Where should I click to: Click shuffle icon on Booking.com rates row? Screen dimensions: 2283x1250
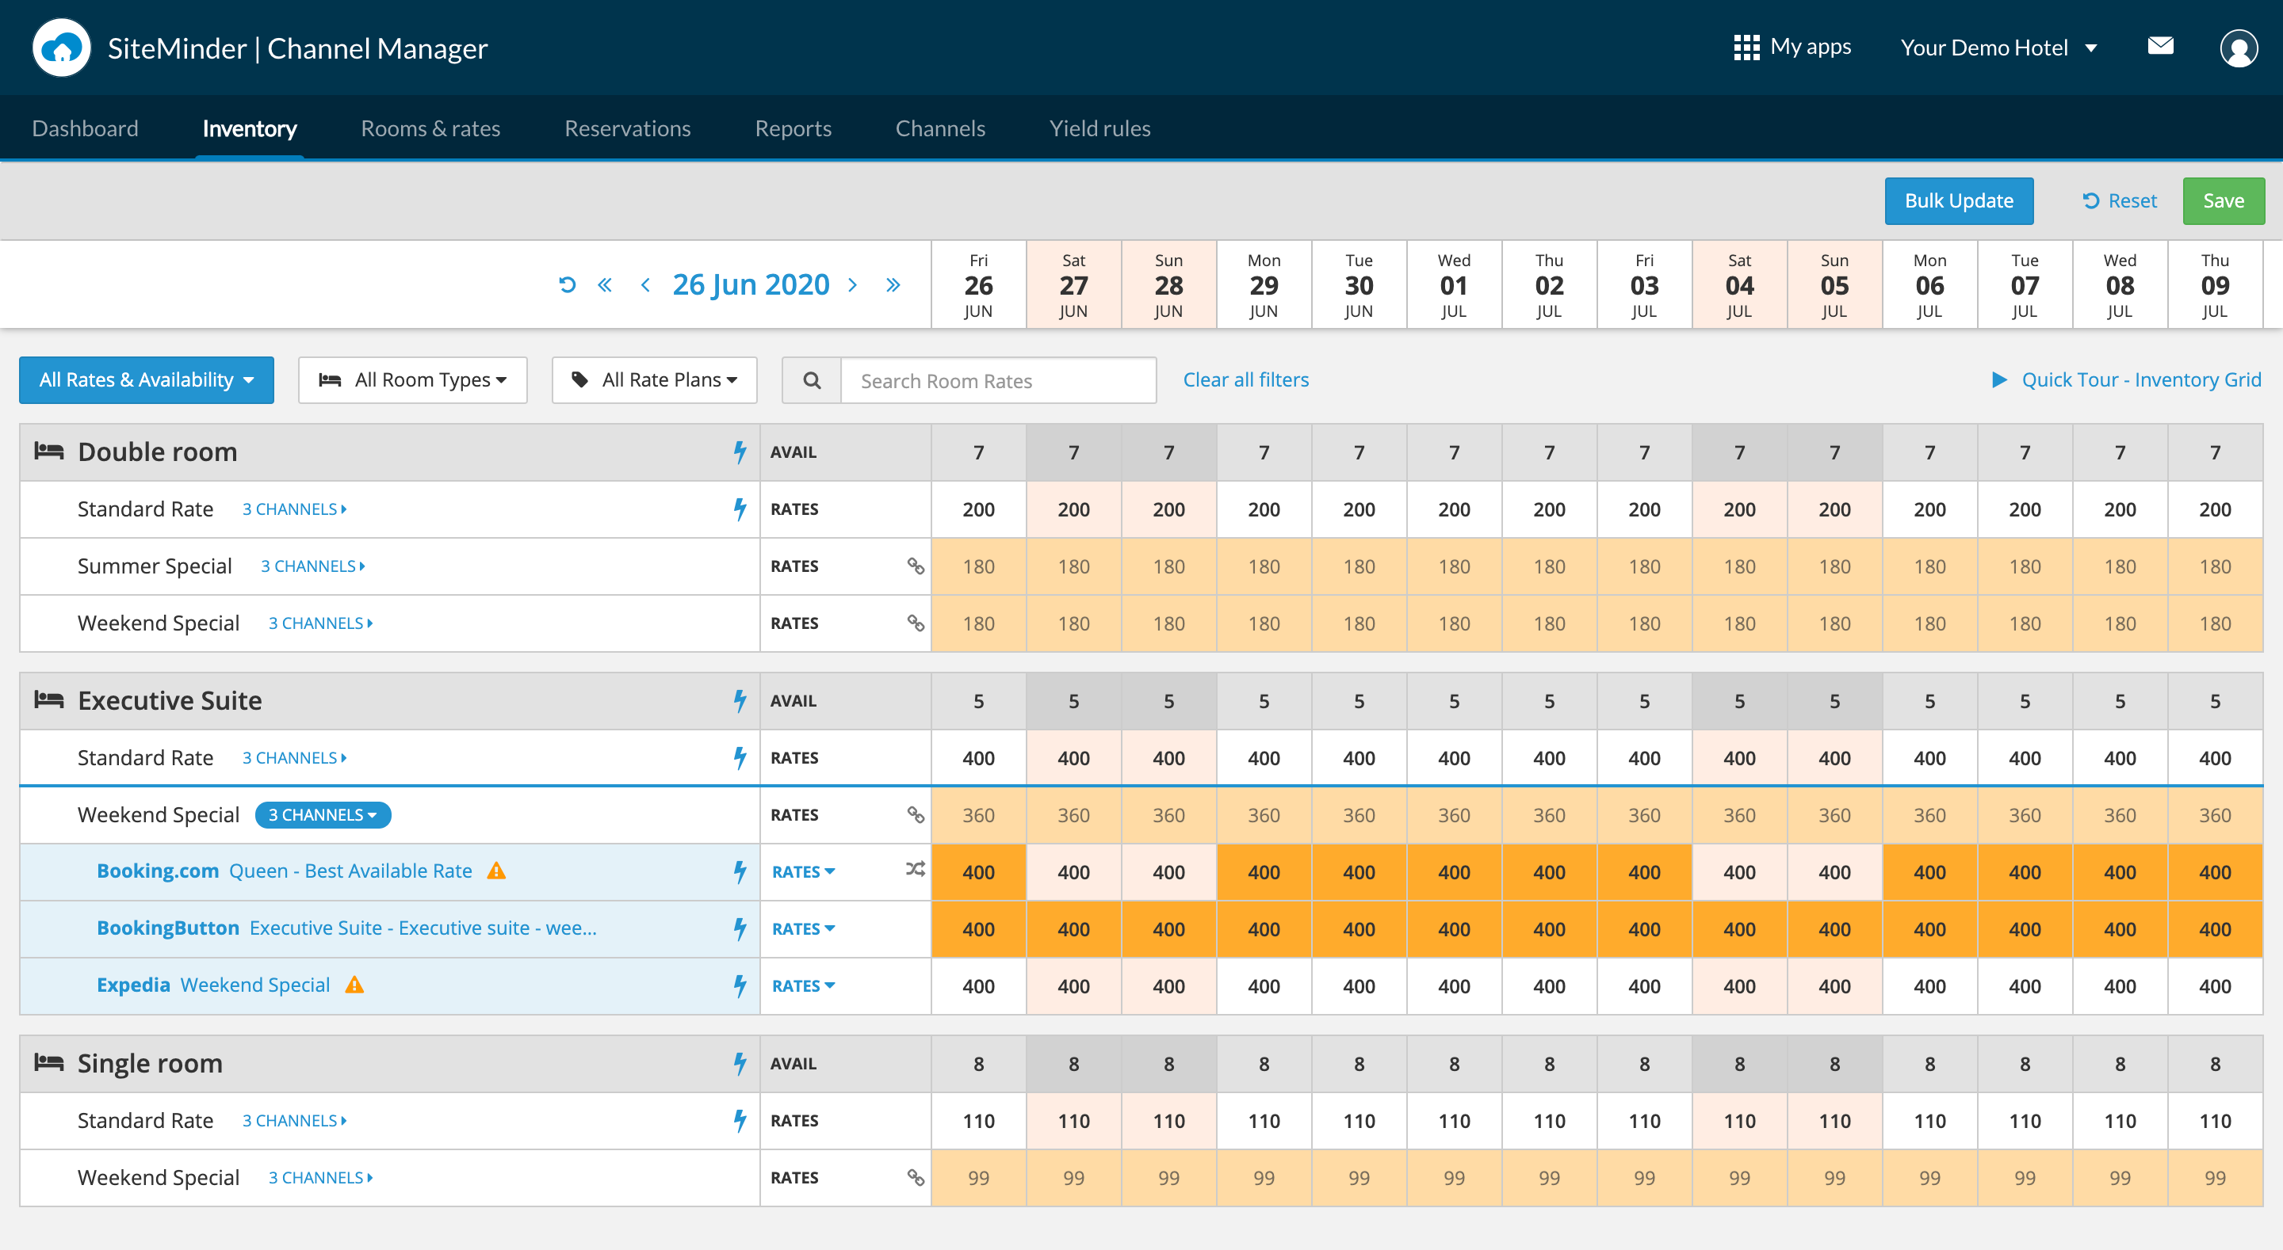coord(915,870)
